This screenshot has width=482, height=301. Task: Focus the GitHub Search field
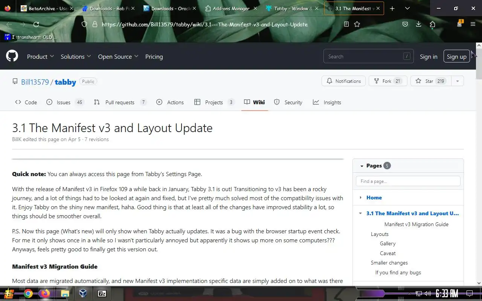coord(368,56)
